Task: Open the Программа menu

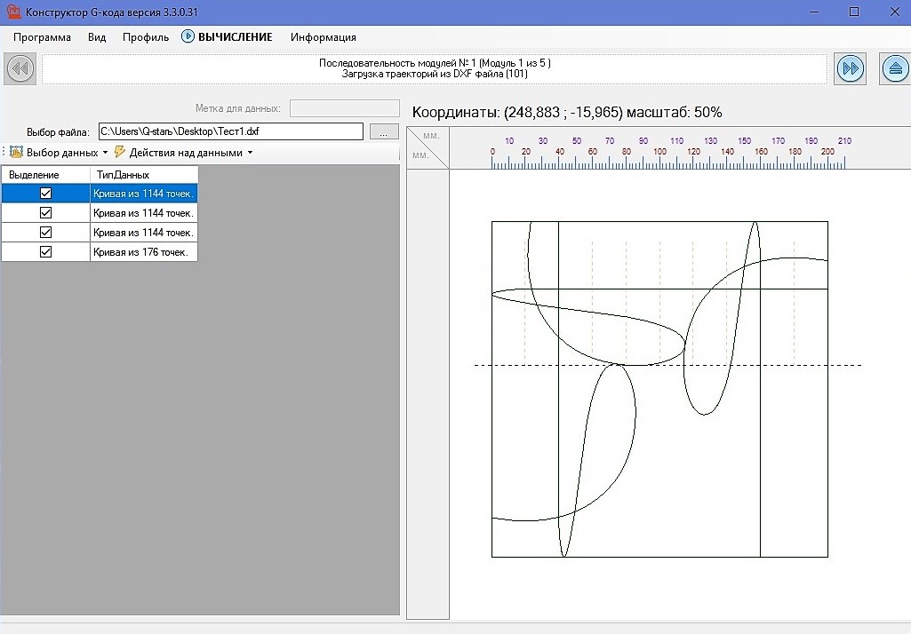Action: pyautogui.click(x=42, y=37)
